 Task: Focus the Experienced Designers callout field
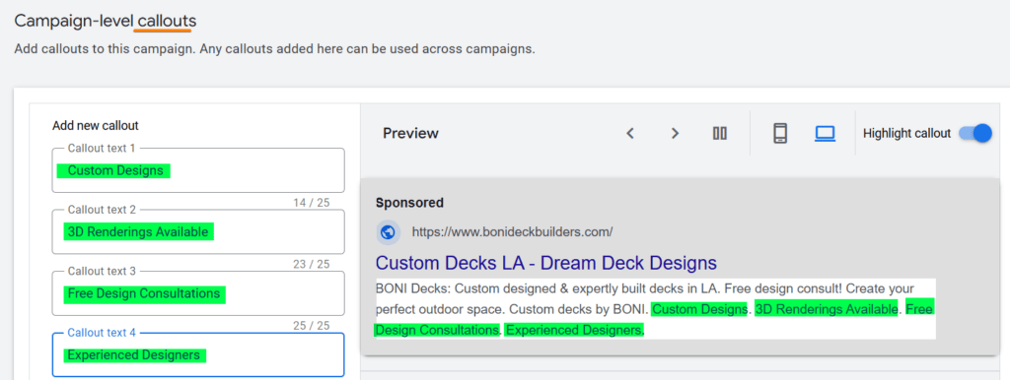click(x=197, y=354)
